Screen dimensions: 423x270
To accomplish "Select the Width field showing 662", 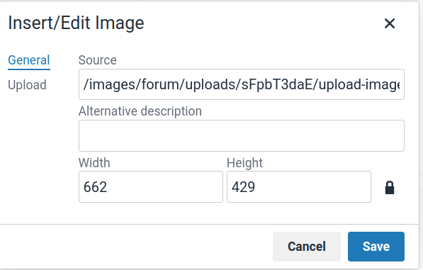I will coord(151,186).
